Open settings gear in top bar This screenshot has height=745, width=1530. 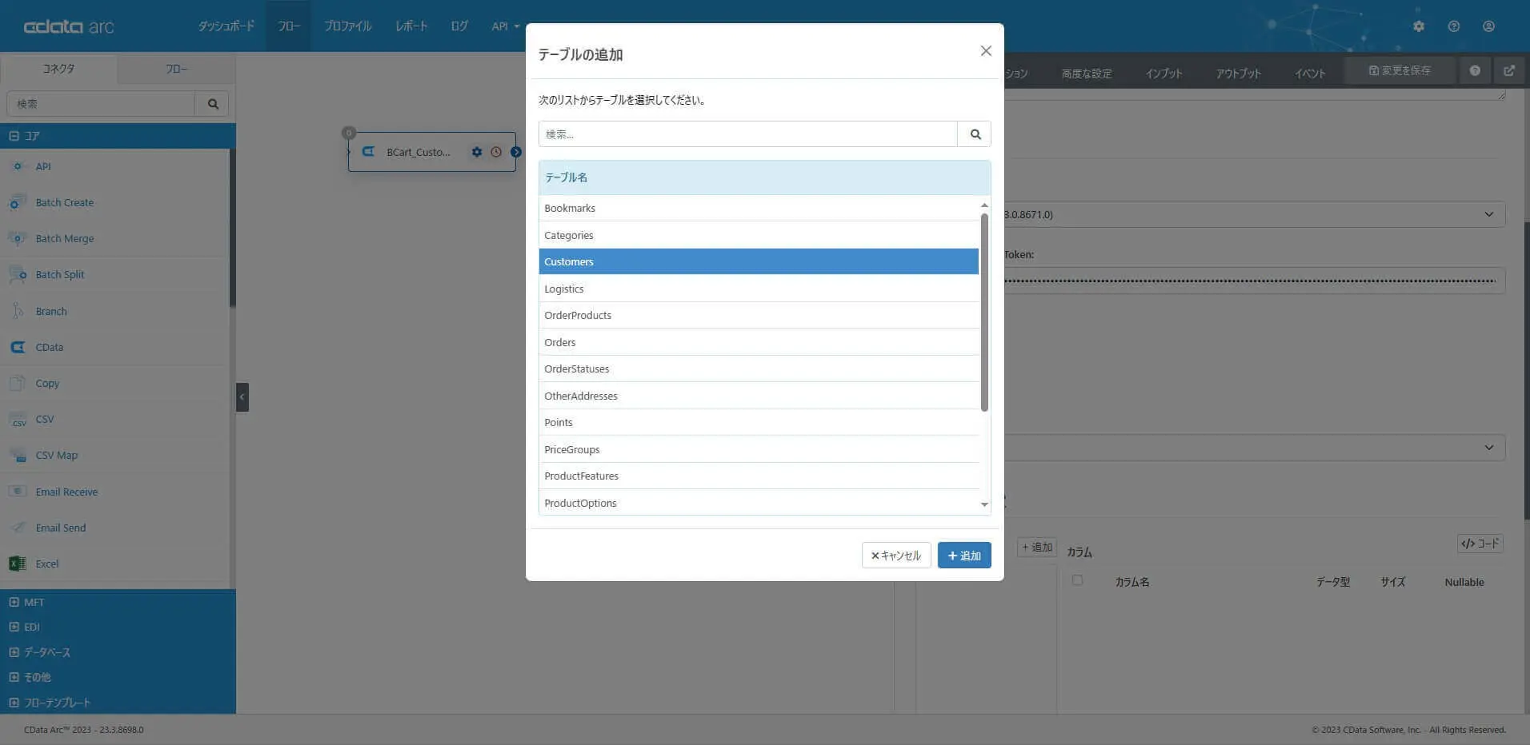point(1418,26)
